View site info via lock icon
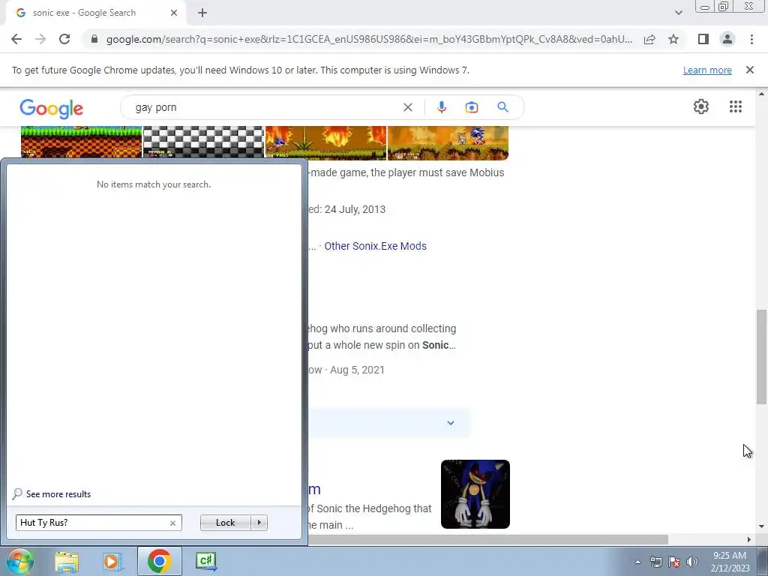The width and height of the screenshot is (768, 576). click(94, 39)
